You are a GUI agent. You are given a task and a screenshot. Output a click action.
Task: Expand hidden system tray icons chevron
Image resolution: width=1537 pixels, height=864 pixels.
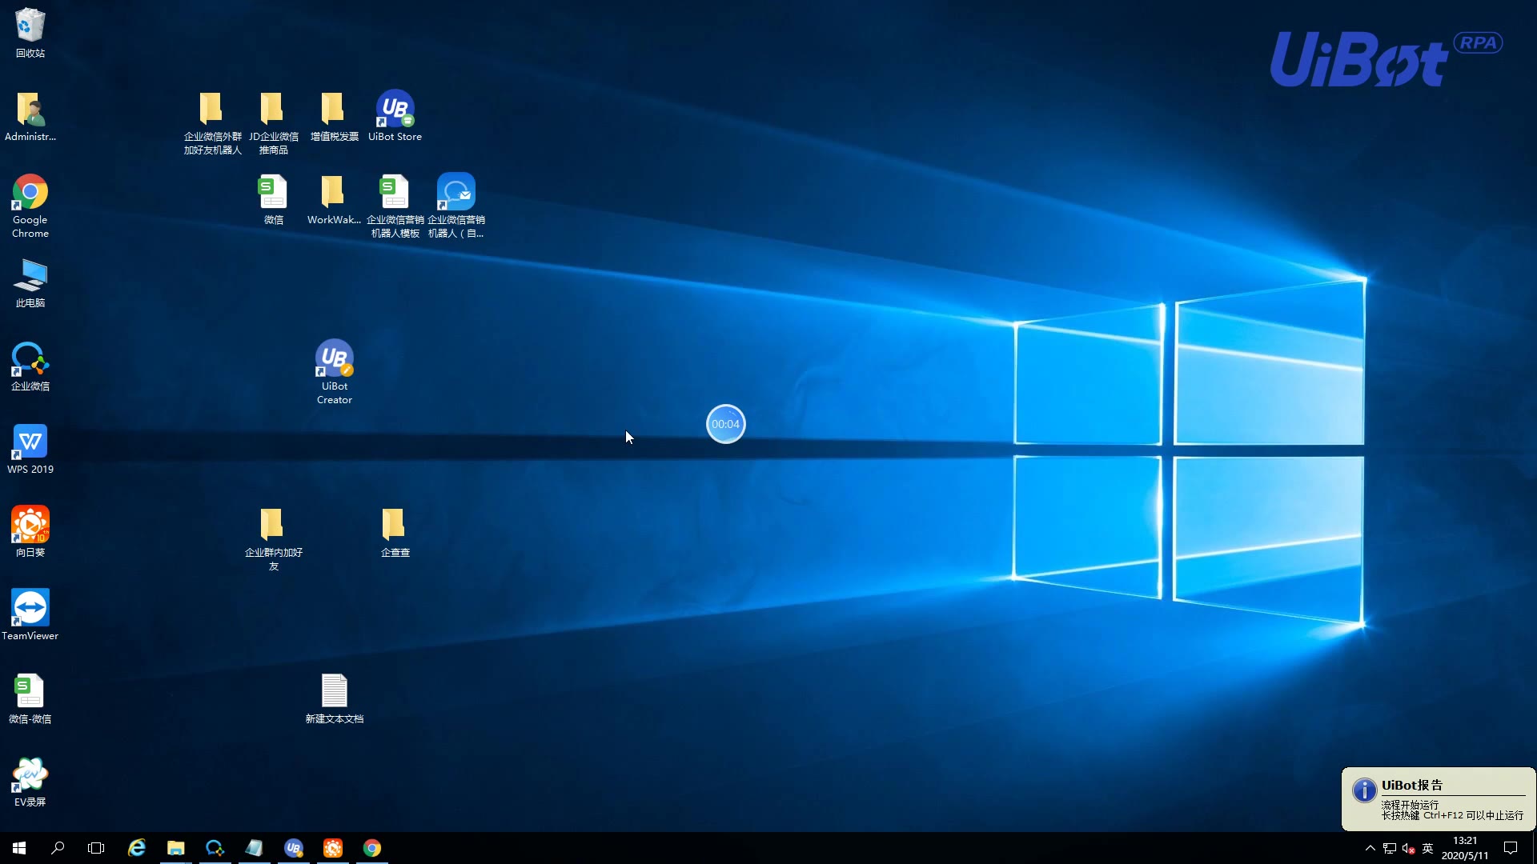pos(1370,848)
